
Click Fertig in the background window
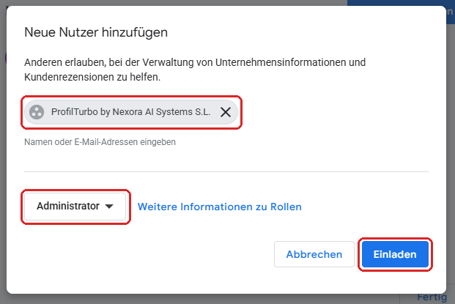point(432,297)
